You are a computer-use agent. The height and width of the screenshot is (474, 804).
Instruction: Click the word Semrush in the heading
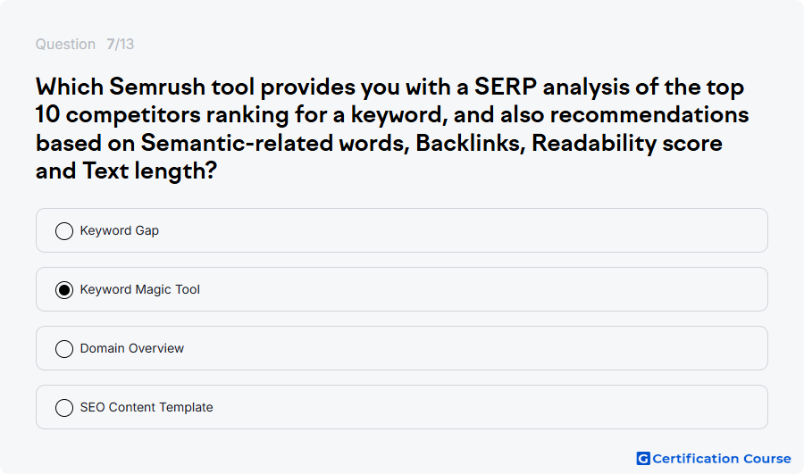(157, 87)
